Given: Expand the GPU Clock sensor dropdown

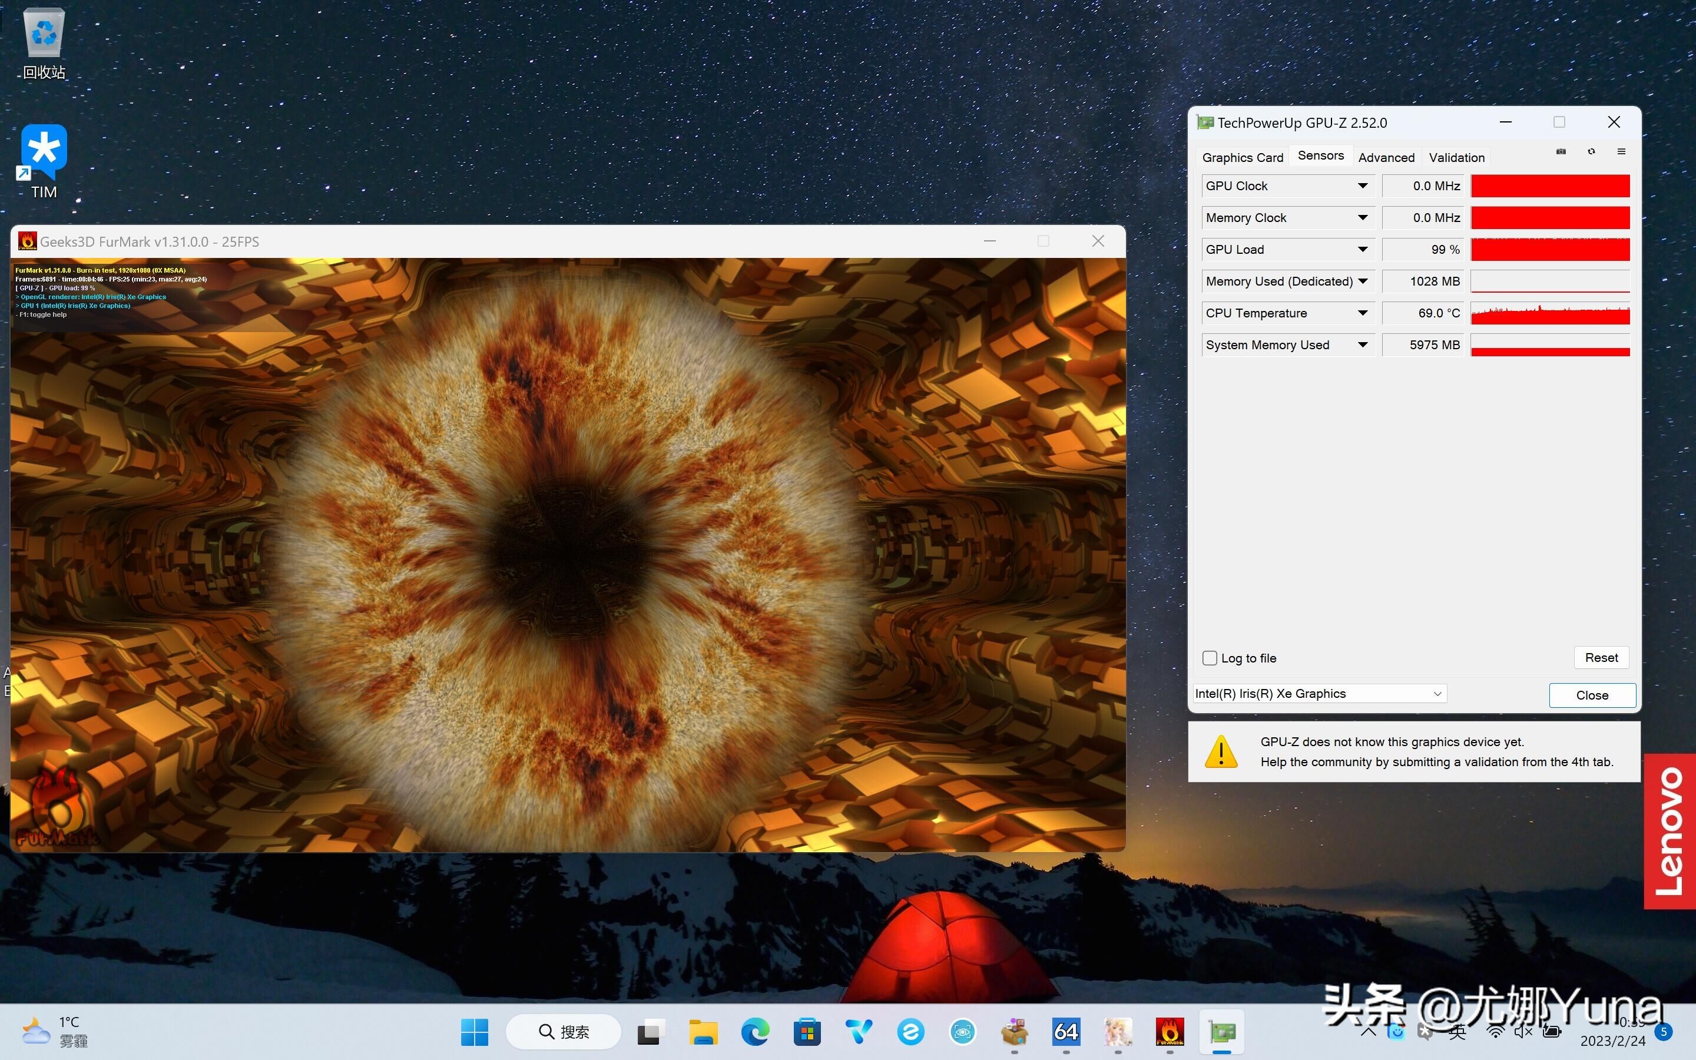Looking at the screenshot, I should click(1363, 185).
